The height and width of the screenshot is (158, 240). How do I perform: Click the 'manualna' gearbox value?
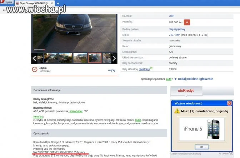tap(175, 41)
